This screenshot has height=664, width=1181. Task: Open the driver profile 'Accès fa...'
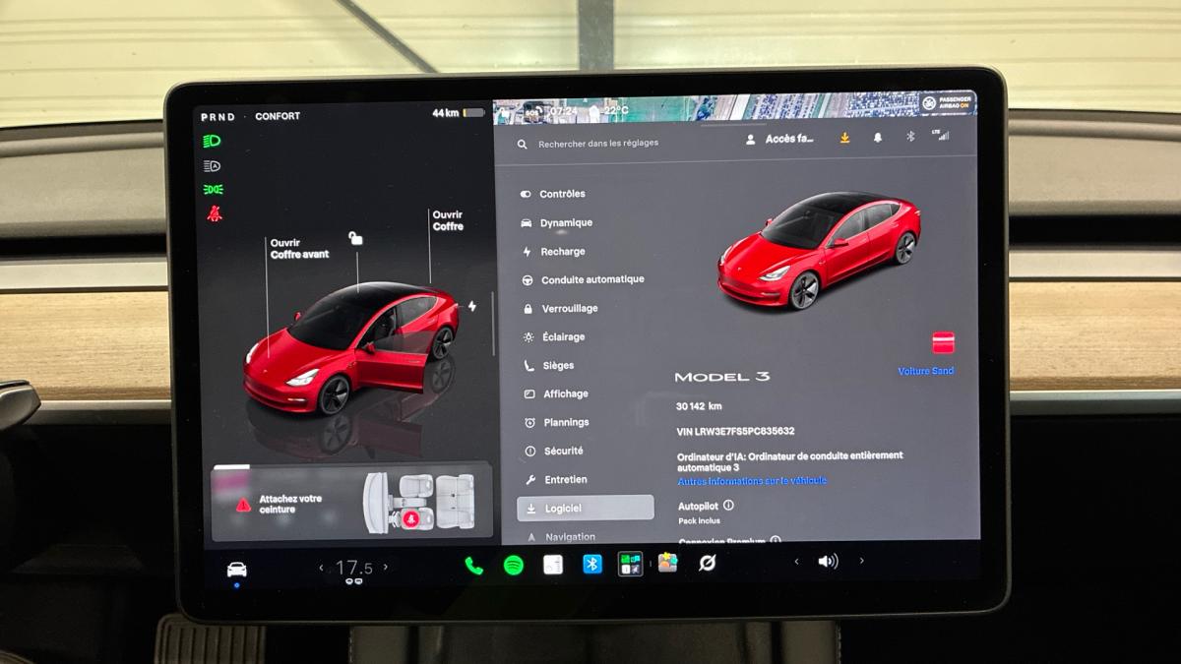click(x=780, y=139)
